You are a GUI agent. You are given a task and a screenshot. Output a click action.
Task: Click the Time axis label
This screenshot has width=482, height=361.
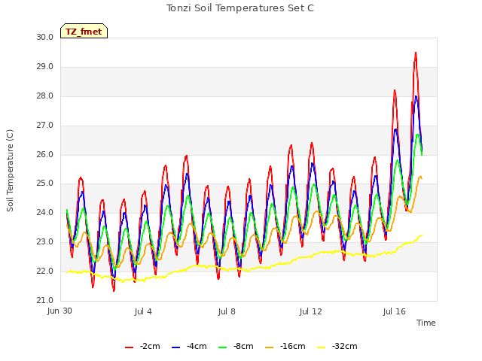426,323
